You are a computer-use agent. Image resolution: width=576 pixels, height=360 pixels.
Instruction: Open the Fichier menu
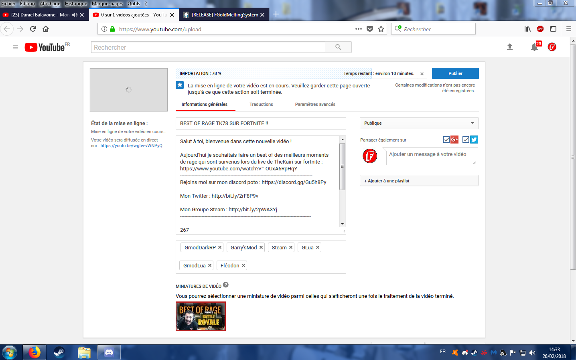[8, 4]
